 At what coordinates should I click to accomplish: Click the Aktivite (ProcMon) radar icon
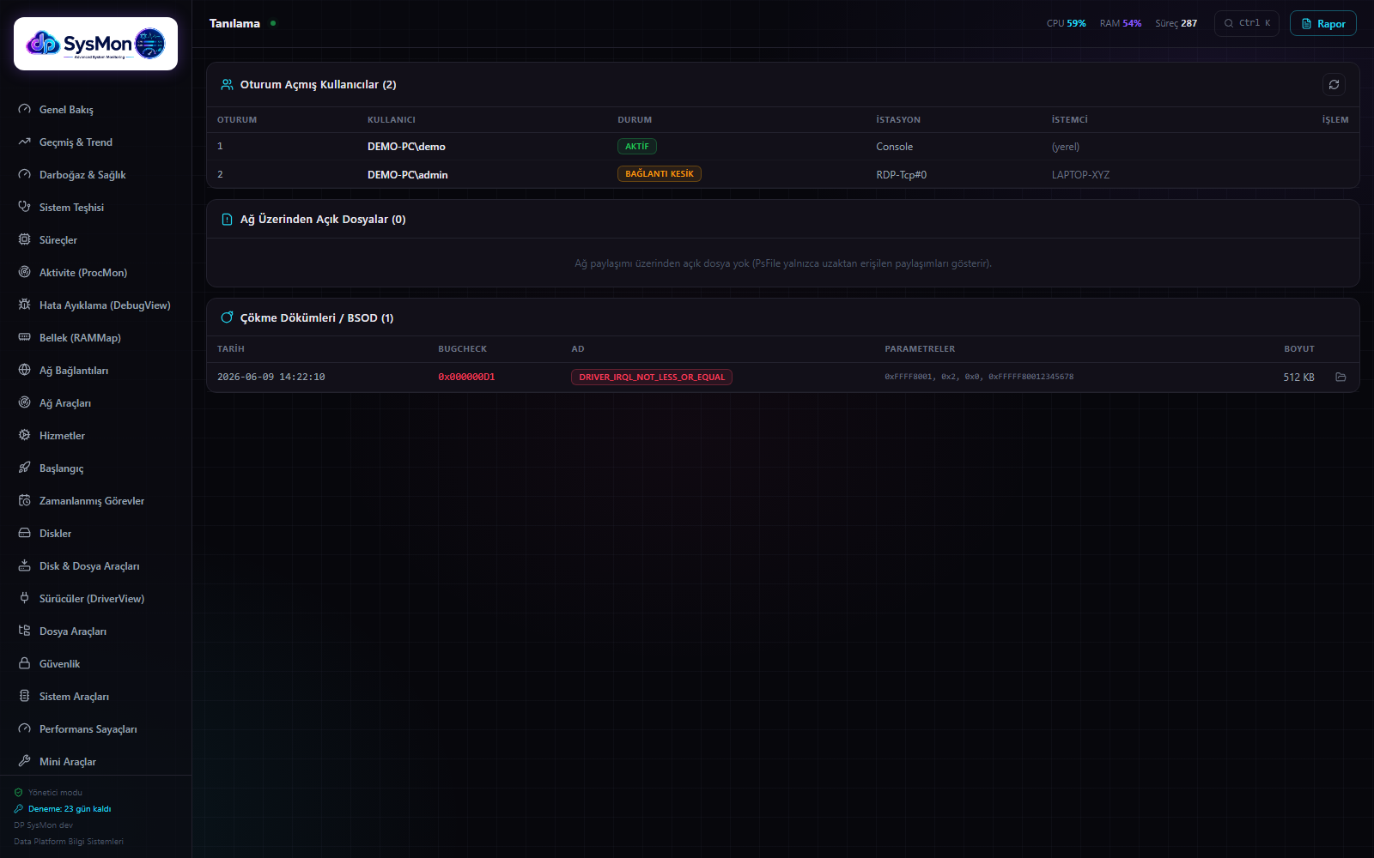[x=24, y=272]
